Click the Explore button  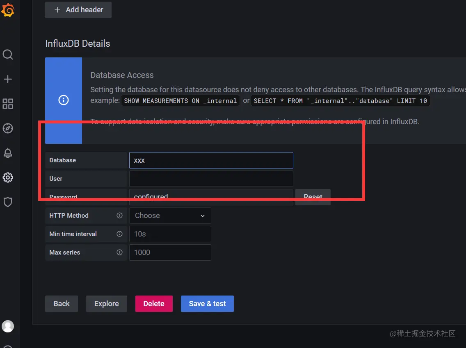(106, 304)
